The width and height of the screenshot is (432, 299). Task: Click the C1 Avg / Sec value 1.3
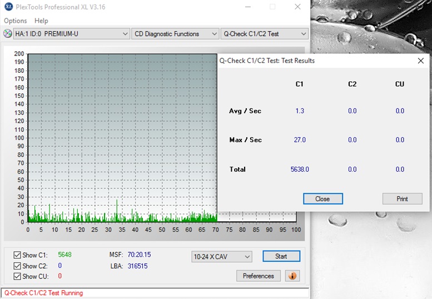[x=300, y=111]
